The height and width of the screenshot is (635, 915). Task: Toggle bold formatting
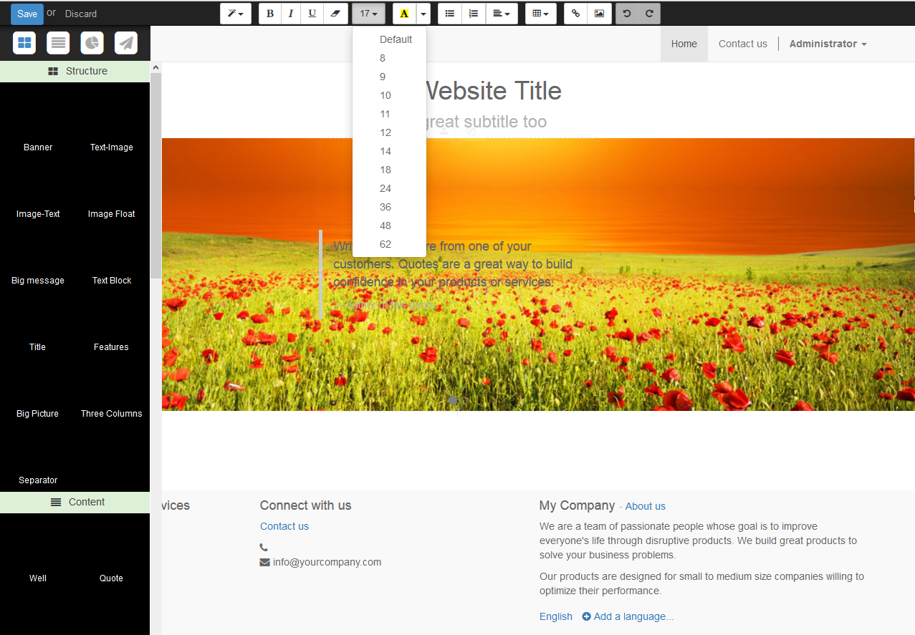(270, 14)
